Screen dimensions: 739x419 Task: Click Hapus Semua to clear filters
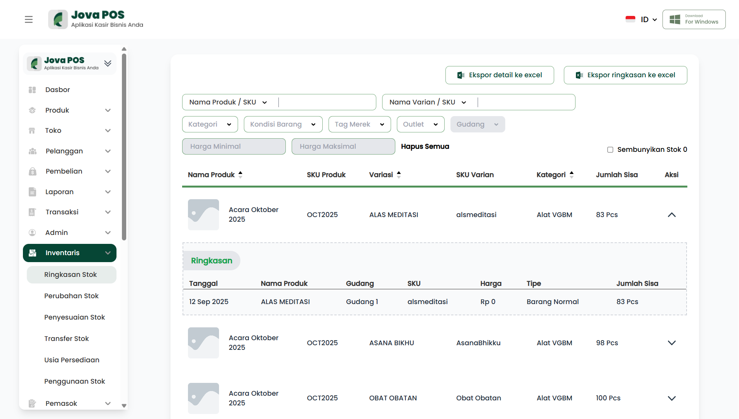pos(425,146)
